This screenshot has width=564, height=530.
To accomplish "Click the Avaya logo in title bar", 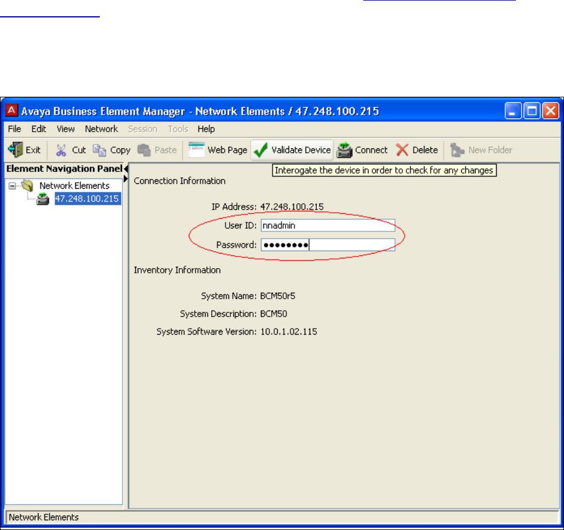I will [11, 110].
